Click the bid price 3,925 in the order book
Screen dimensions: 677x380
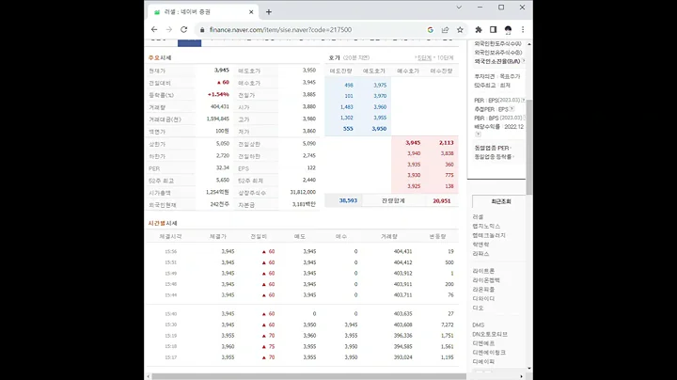414,186
